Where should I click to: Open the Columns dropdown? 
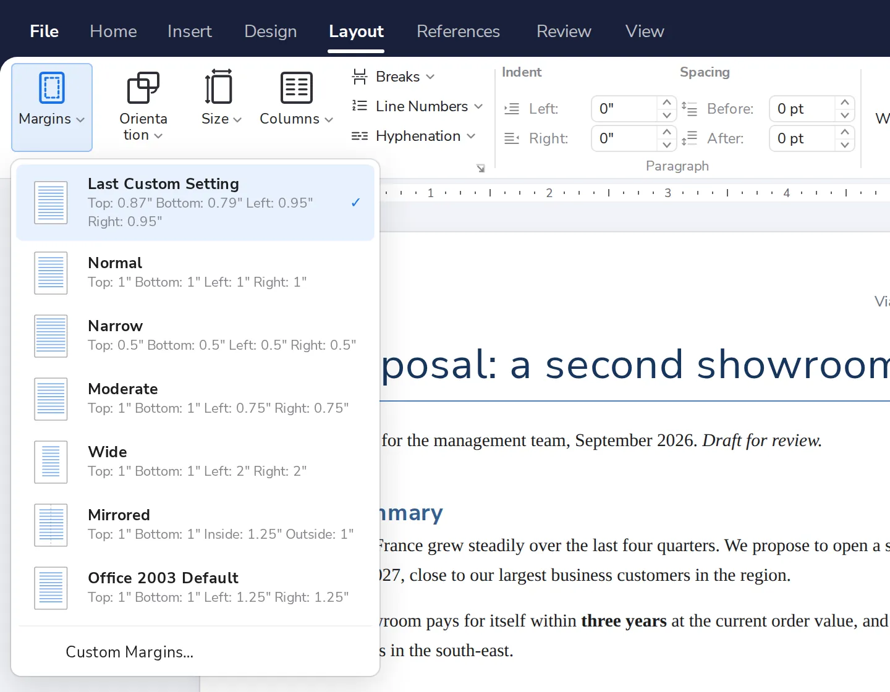click(x=296, y=99)
